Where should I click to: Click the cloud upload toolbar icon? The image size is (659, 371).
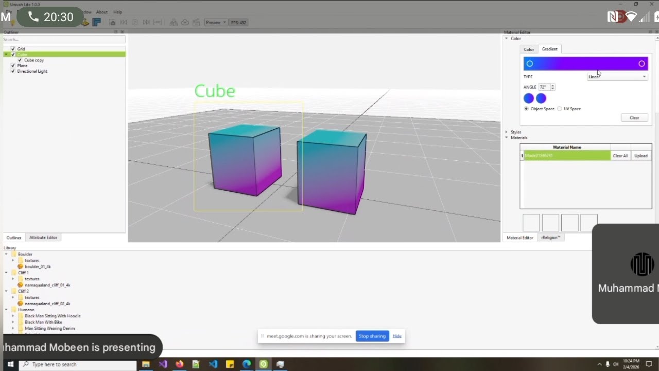(185, 22)
